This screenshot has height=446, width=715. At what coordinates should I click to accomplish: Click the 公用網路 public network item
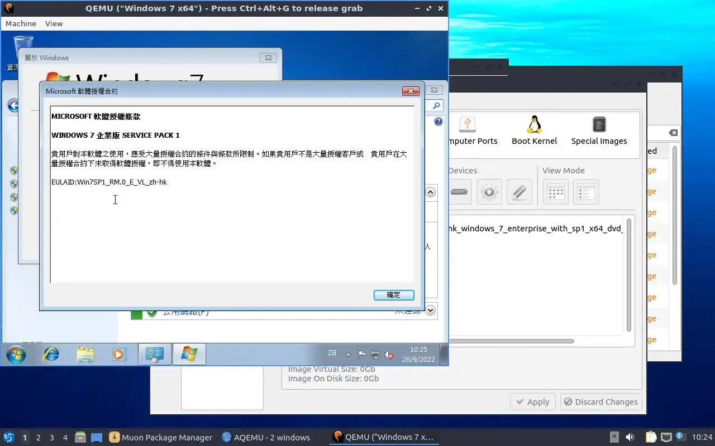tap(185, 312)
